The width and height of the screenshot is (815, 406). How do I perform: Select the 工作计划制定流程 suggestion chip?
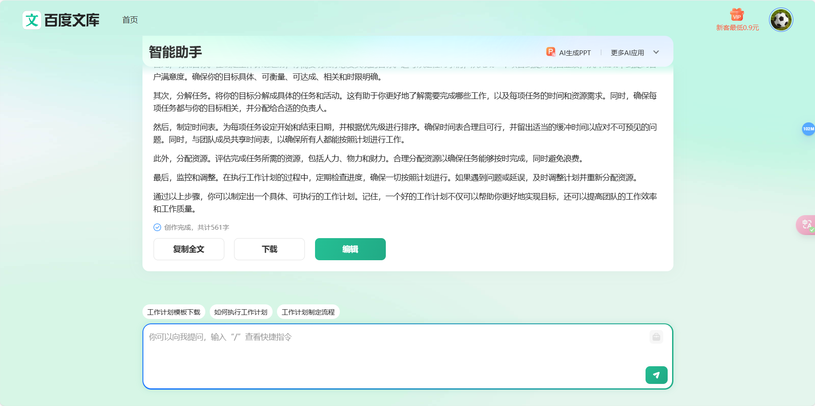[308, 312]
